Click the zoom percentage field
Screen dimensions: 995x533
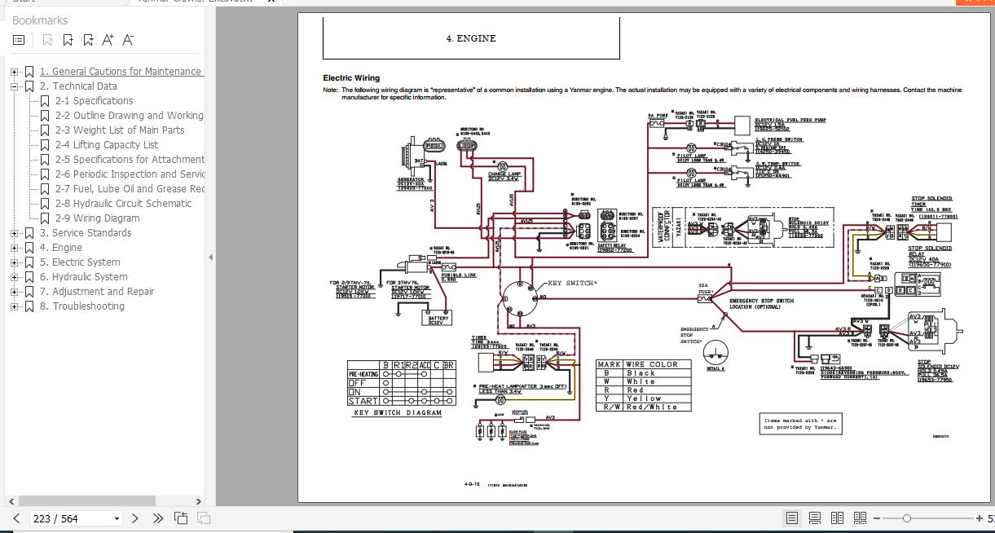(x=991, y=518)
